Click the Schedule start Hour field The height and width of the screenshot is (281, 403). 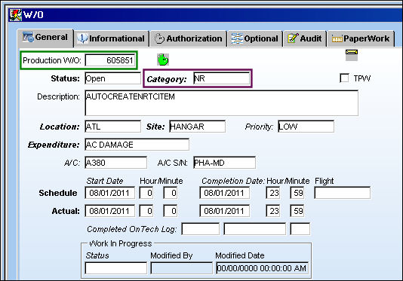tap(146, 193)
